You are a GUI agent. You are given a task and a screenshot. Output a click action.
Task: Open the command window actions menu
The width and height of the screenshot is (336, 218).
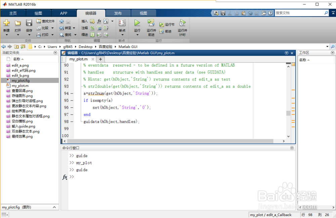coord(292,148)
